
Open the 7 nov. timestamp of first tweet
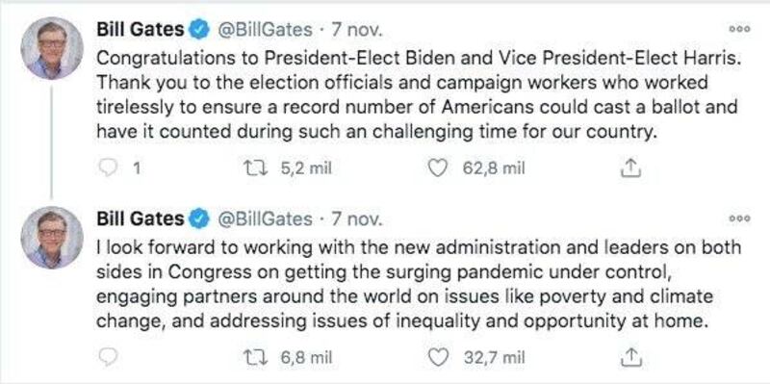pyautogui.click(x=356, y=30)
